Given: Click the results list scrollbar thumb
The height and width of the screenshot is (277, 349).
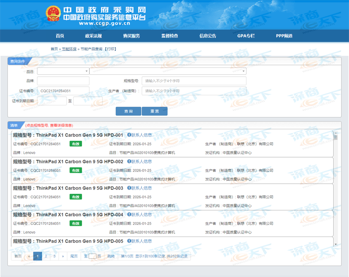Looking at the screenshot, I should click(x=336, y=138).
